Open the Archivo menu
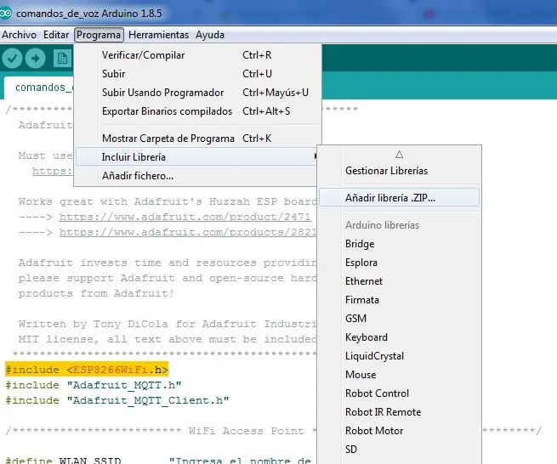Viewport: 557px width, 464px height. 20,35
